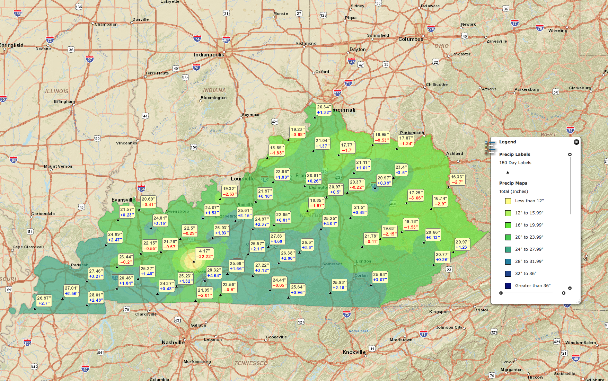This screenshot has width=608, height=381.
Task: Click the 24.81" / +3.16" station label
Action: pyautogui.click(x=160, y=221)
